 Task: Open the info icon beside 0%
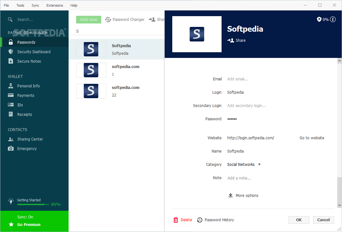[333, 19]
